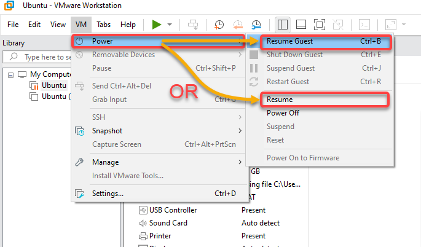
Task: Toggle the thumbnail bar view icon
Action: (301, 25)
